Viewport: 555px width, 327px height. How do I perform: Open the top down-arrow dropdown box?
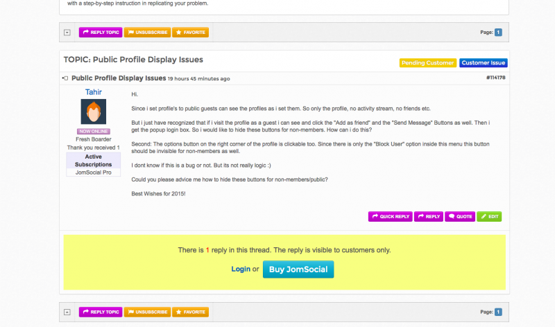coord(67,33)
